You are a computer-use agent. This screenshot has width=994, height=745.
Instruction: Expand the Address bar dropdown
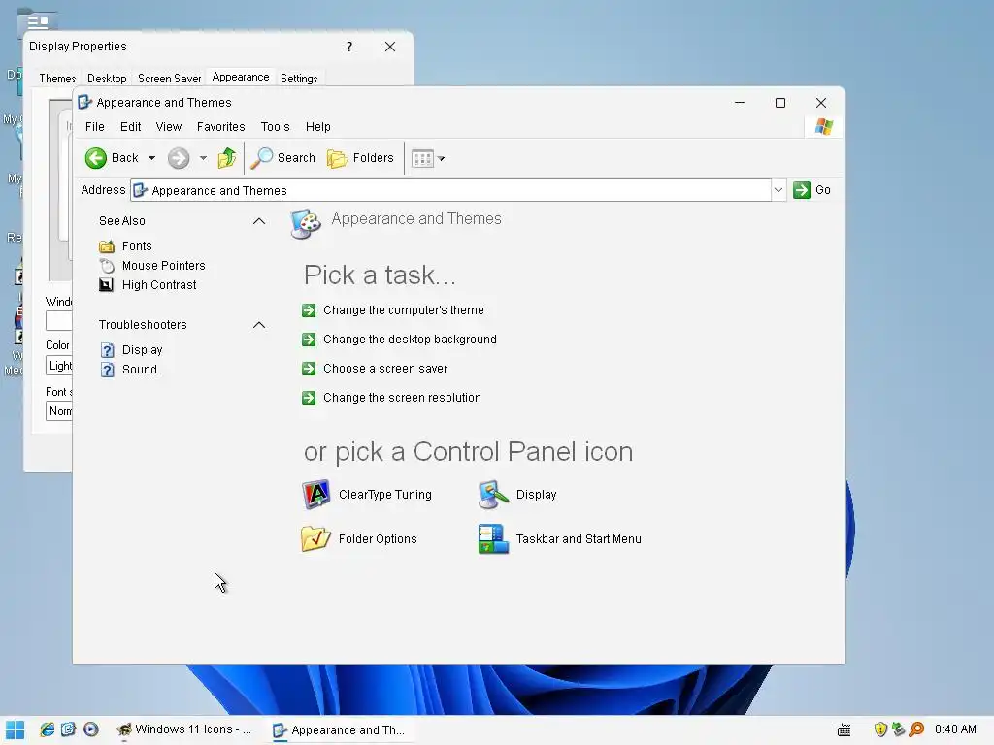pyautogui.click(x=779, y=190)
